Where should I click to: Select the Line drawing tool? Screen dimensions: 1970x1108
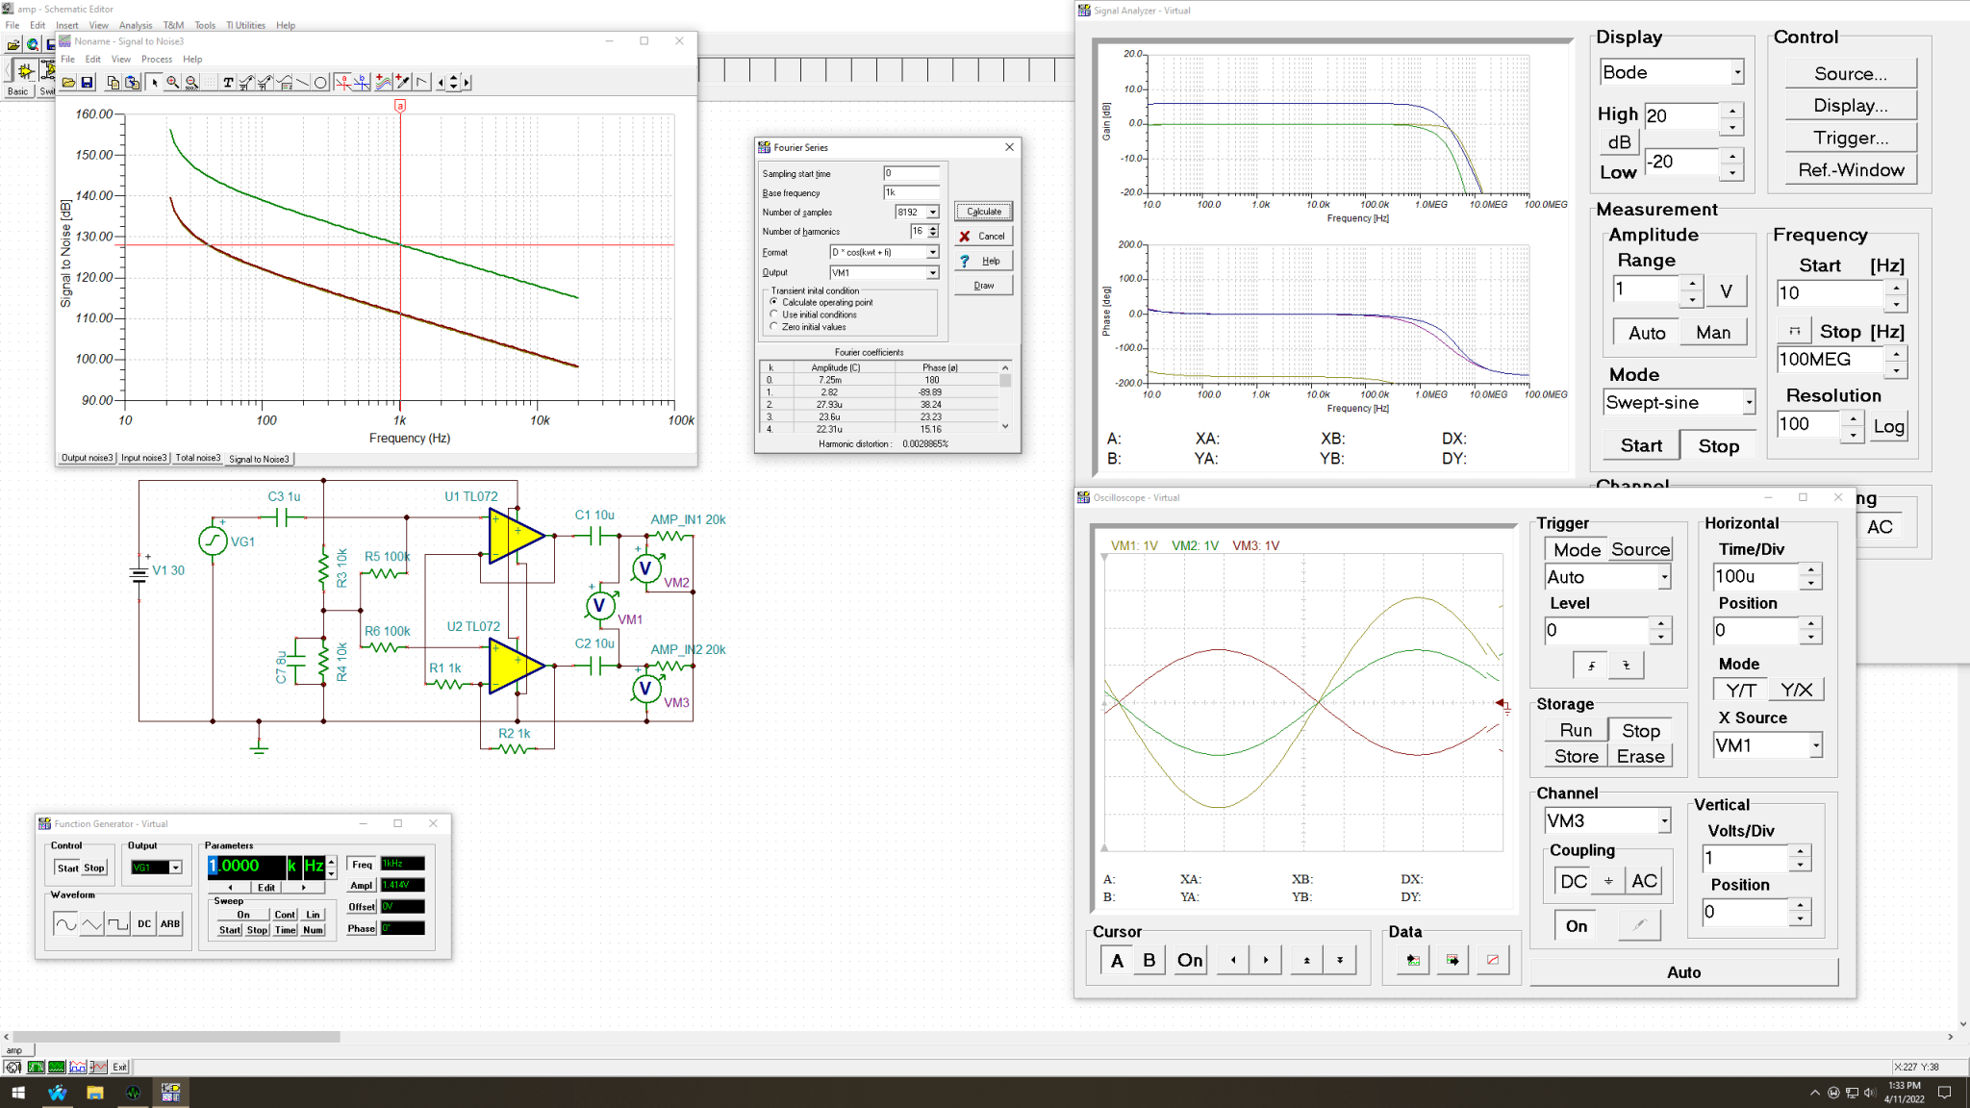click(x=302, y=83)
